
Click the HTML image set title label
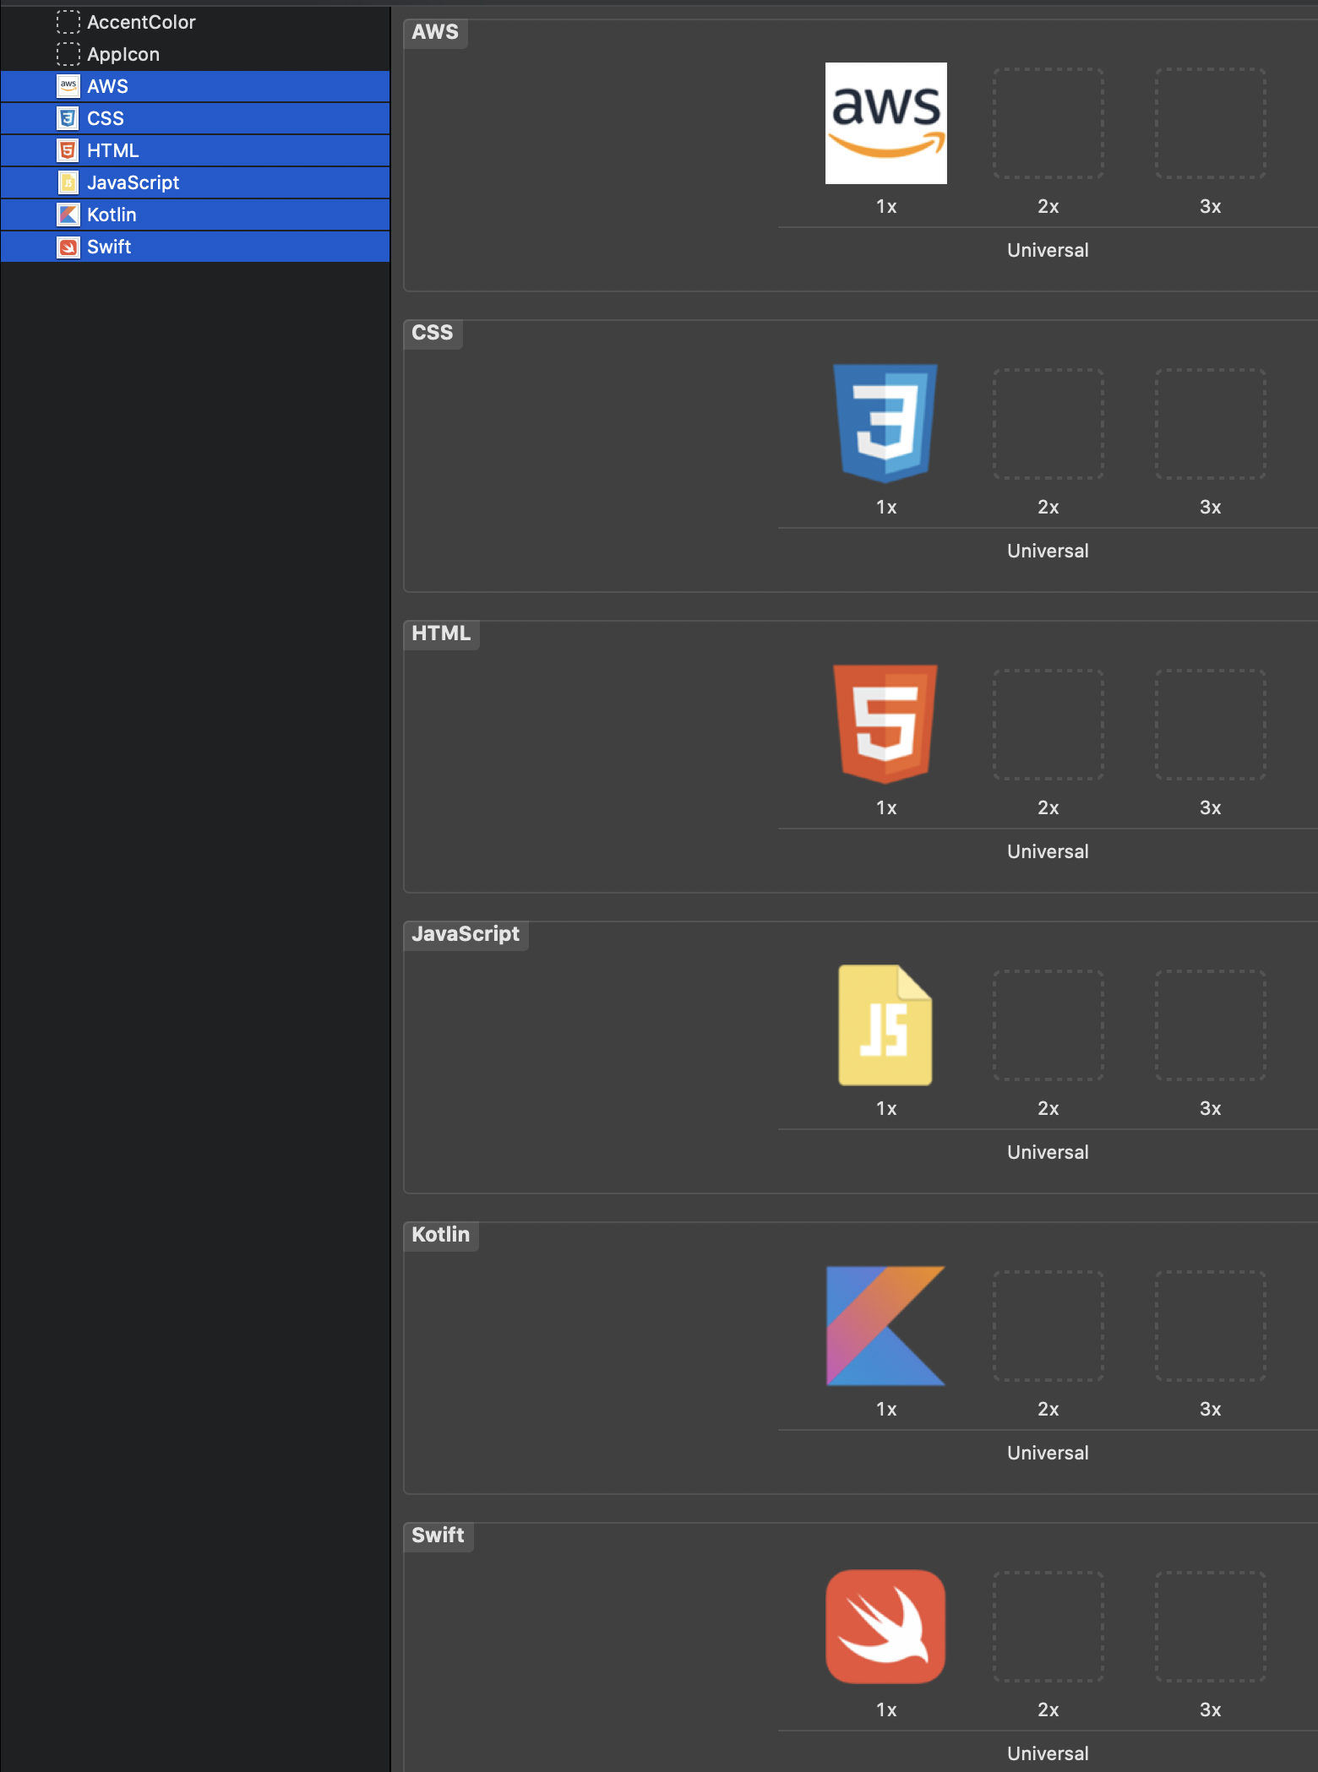[x=441, y=633]
